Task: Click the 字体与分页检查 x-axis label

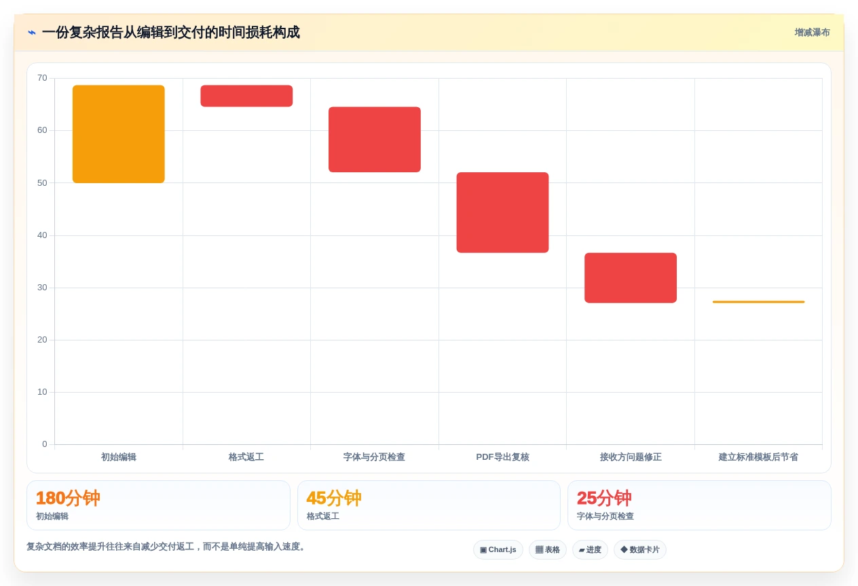Action: [375, 457]
